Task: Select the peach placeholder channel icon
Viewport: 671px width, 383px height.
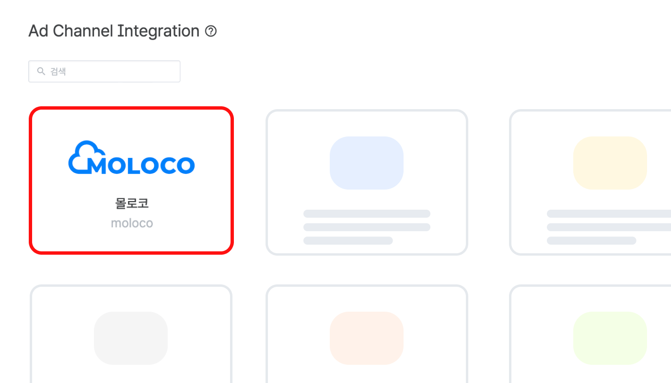Action: click(367, 338)
